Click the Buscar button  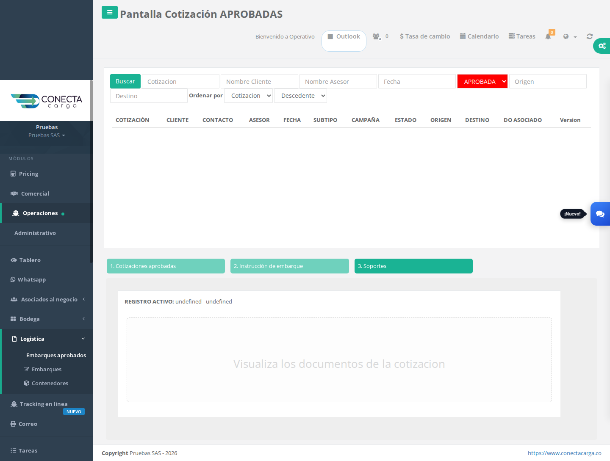125,81
